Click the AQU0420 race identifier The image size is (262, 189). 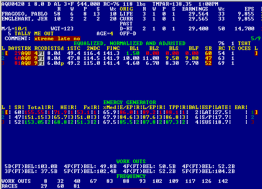(x=13, y=4)
